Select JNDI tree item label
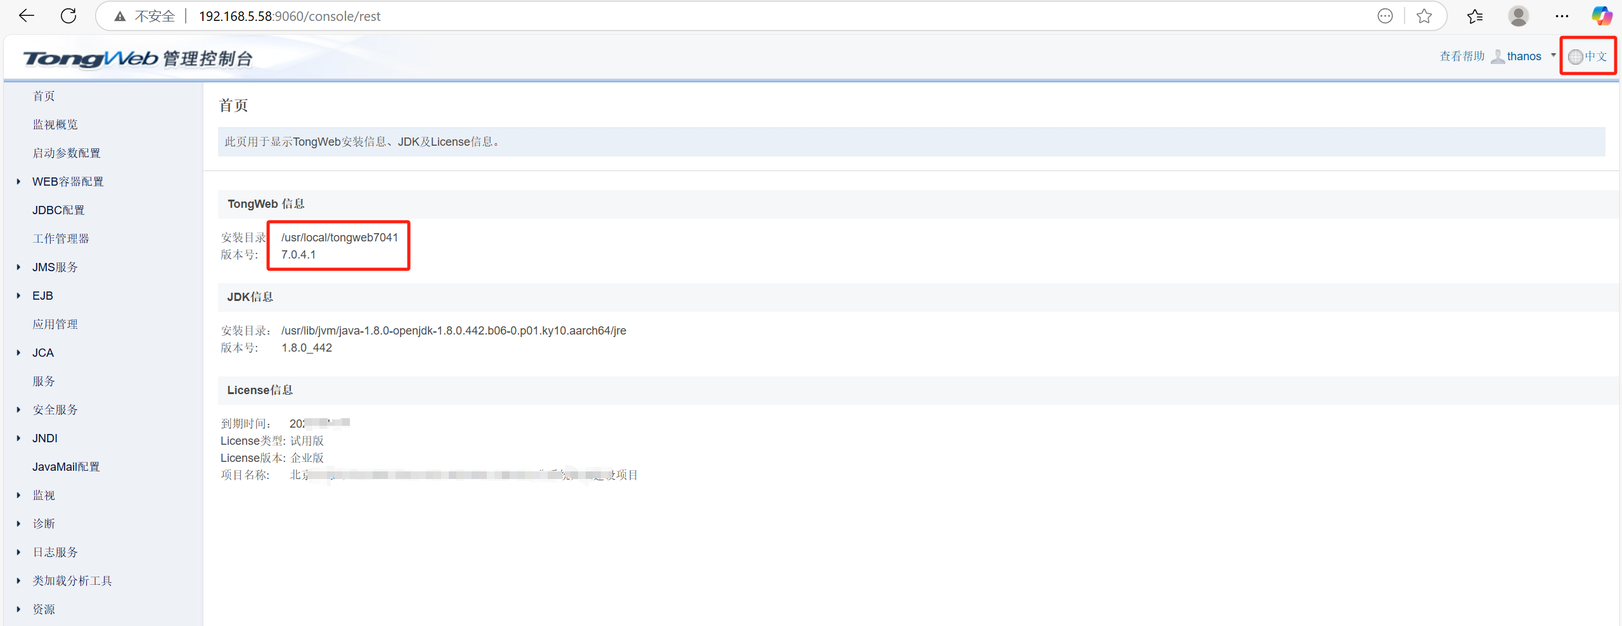The image size is (1622, 626). (x=45, y=438)
